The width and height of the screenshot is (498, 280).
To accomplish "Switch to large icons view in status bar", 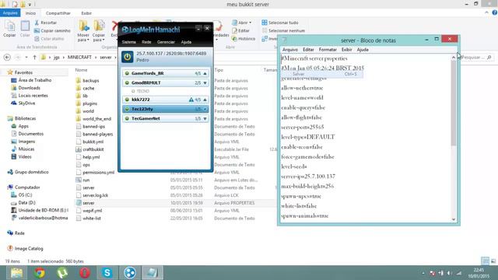I will click(493, 261).
